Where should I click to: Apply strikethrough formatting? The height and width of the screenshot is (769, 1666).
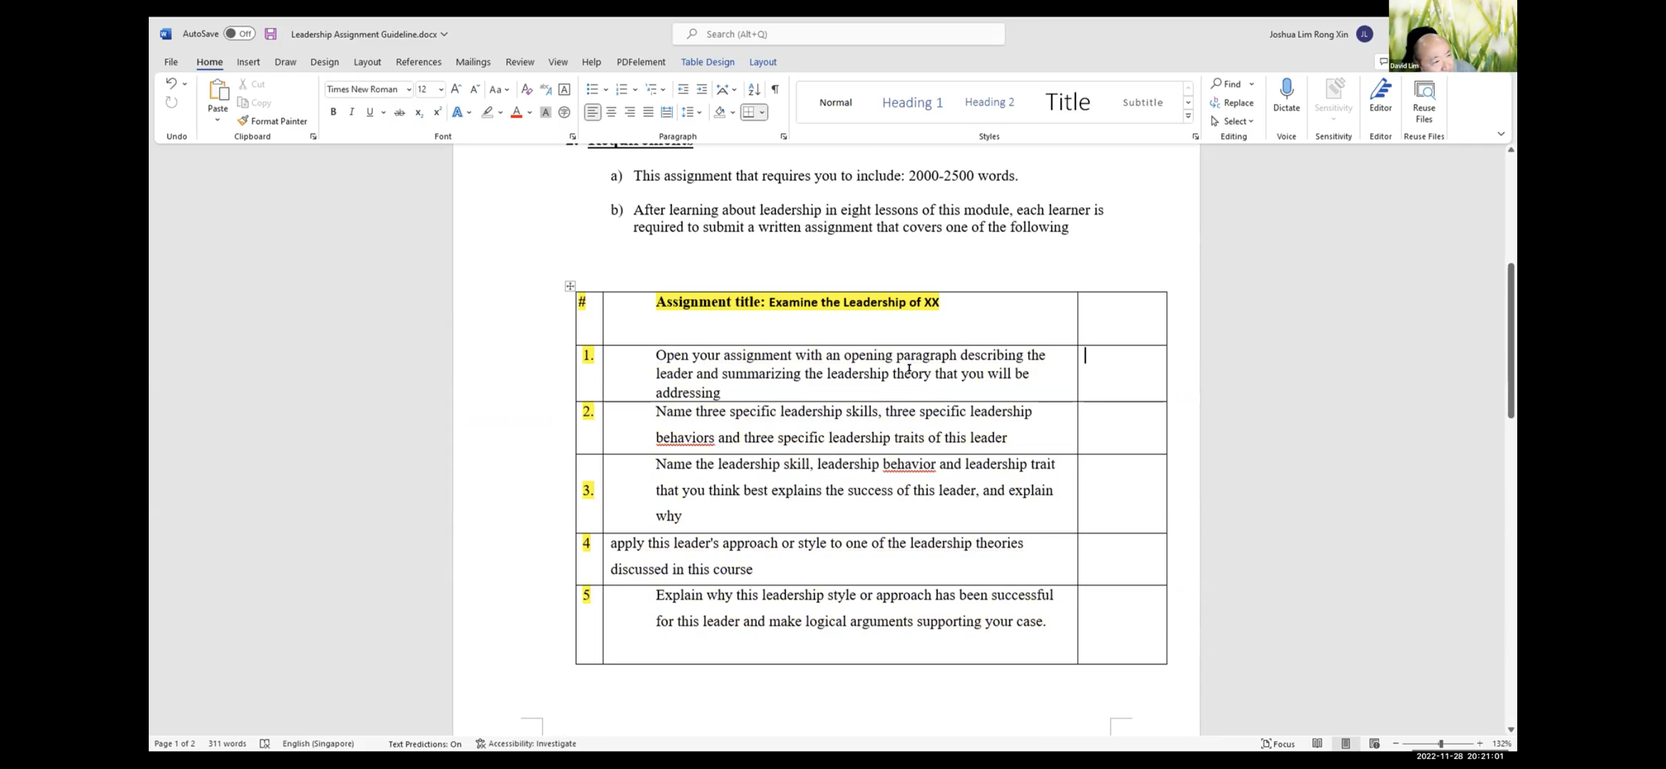coord(400,113)
